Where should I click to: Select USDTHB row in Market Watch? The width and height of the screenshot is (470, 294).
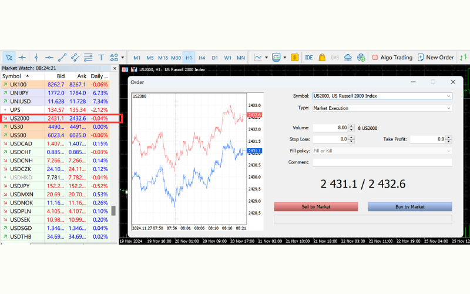55,237
